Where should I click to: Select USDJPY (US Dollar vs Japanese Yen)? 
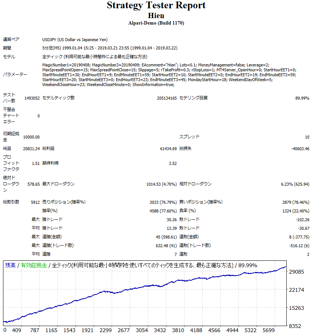click(x=75, y=40)
